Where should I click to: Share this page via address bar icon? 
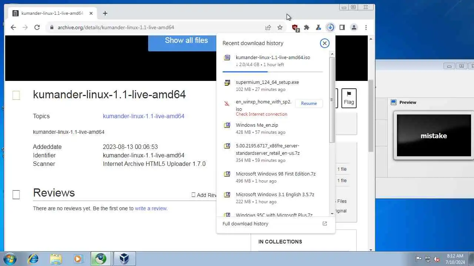point(268,27)
